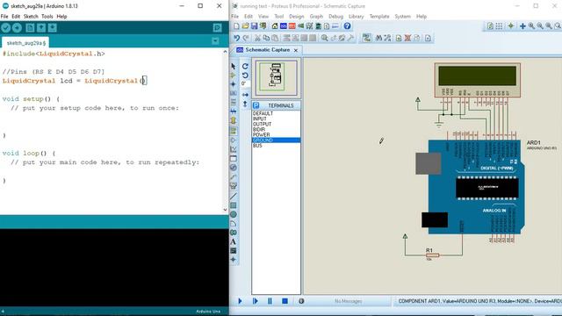
Task: Select Proteus 2D Graphics Circle tool
Action: (234, 214)
